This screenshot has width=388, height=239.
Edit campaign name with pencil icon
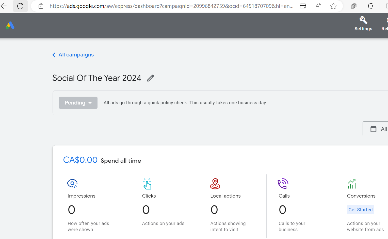(151, 78)
